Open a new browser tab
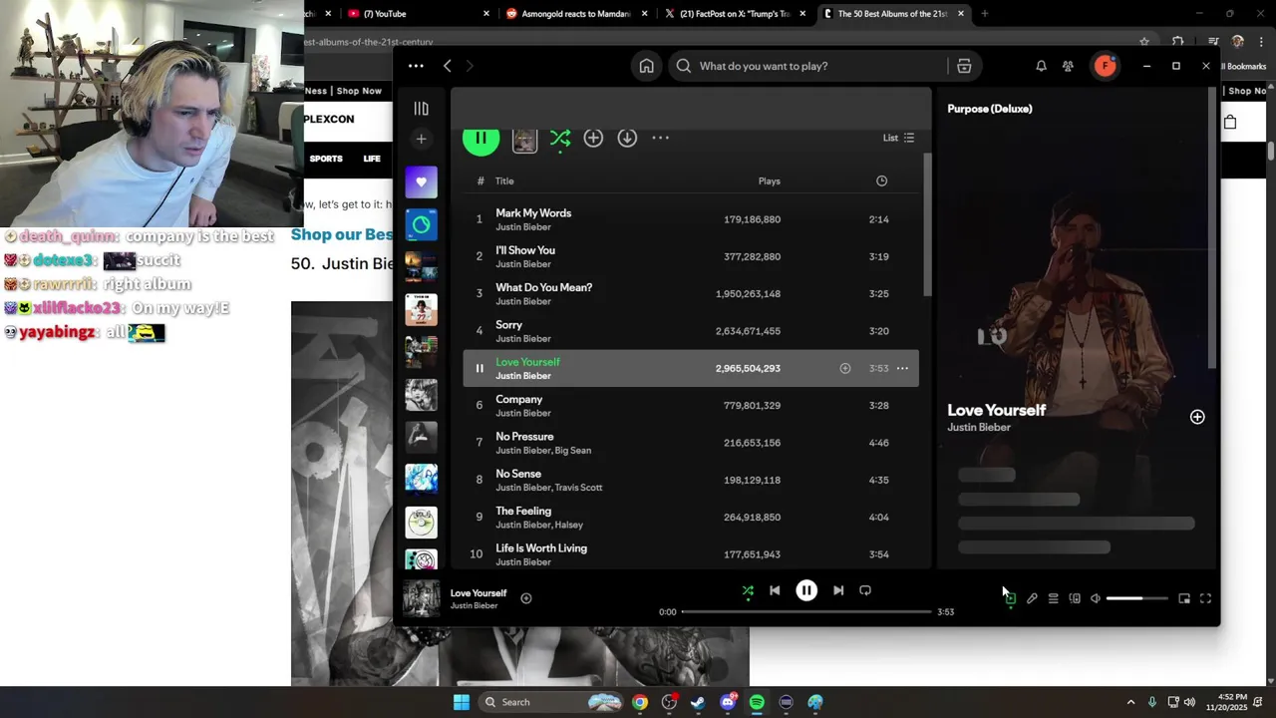 coord(985,14)
